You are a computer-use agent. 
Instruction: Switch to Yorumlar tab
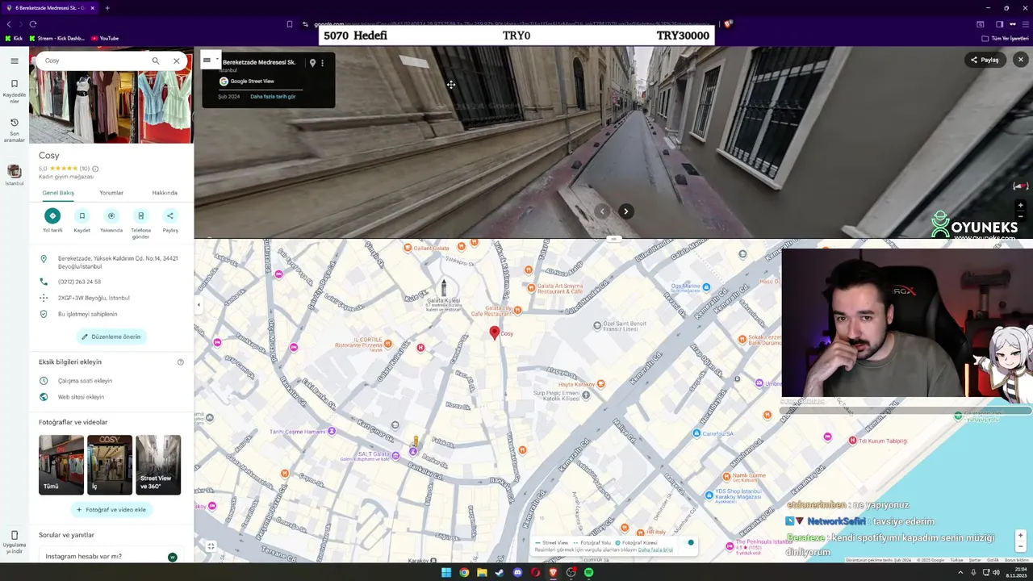111,193
